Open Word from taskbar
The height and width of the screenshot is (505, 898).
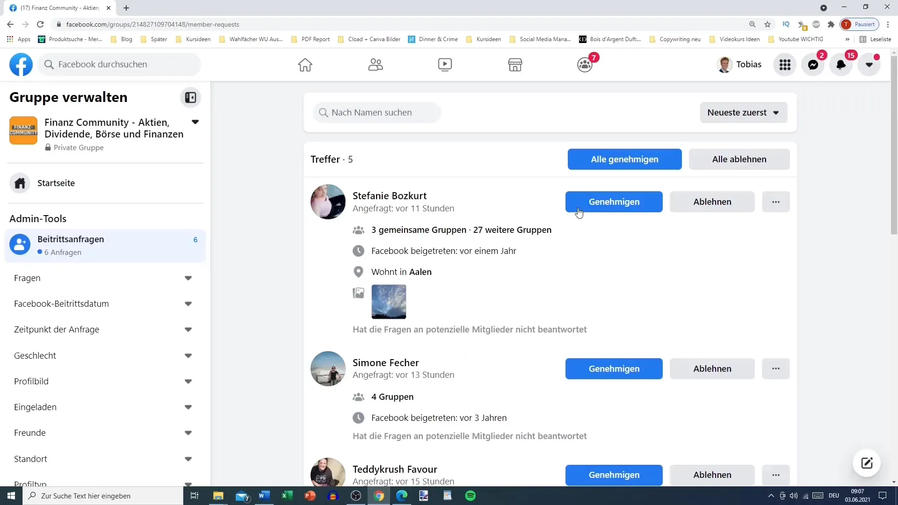tap(264, 496)
